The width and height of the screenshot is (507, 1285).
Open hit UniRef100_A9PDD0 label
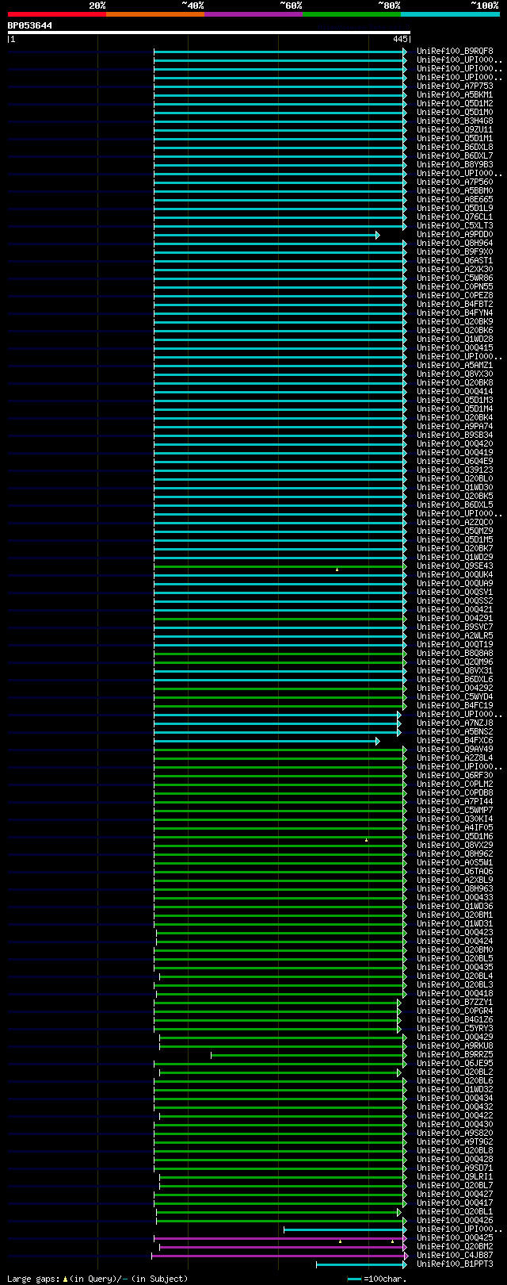click(x=455, y=234)
